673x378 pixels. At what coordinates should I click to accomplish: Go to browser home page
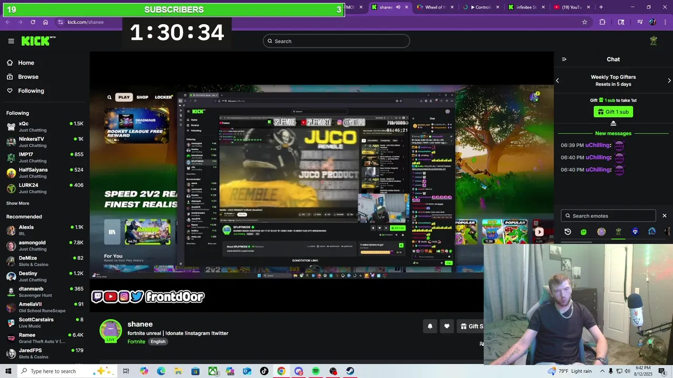46,22
